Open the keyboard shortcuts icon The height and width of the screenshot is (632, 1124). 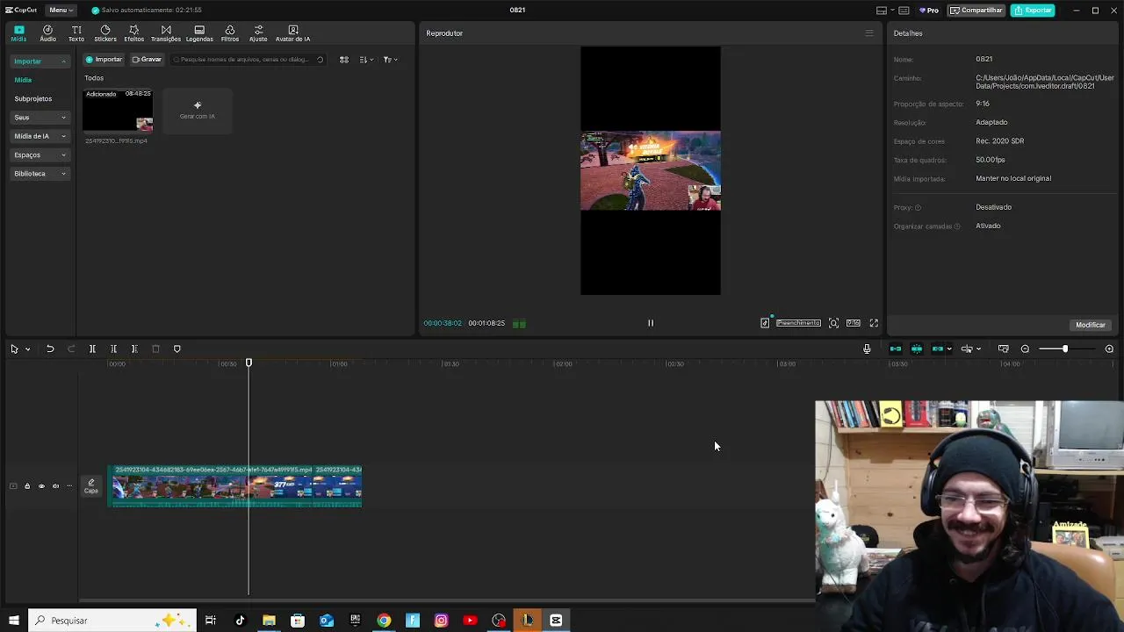point(904,11)
